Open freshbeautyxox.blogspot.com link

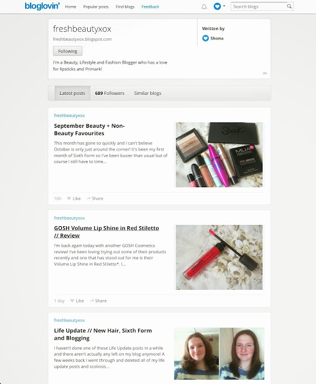[82, 39]
